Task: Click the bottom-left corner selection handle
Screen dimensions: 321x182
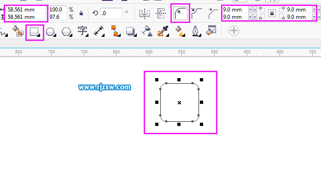Action: 157,124
